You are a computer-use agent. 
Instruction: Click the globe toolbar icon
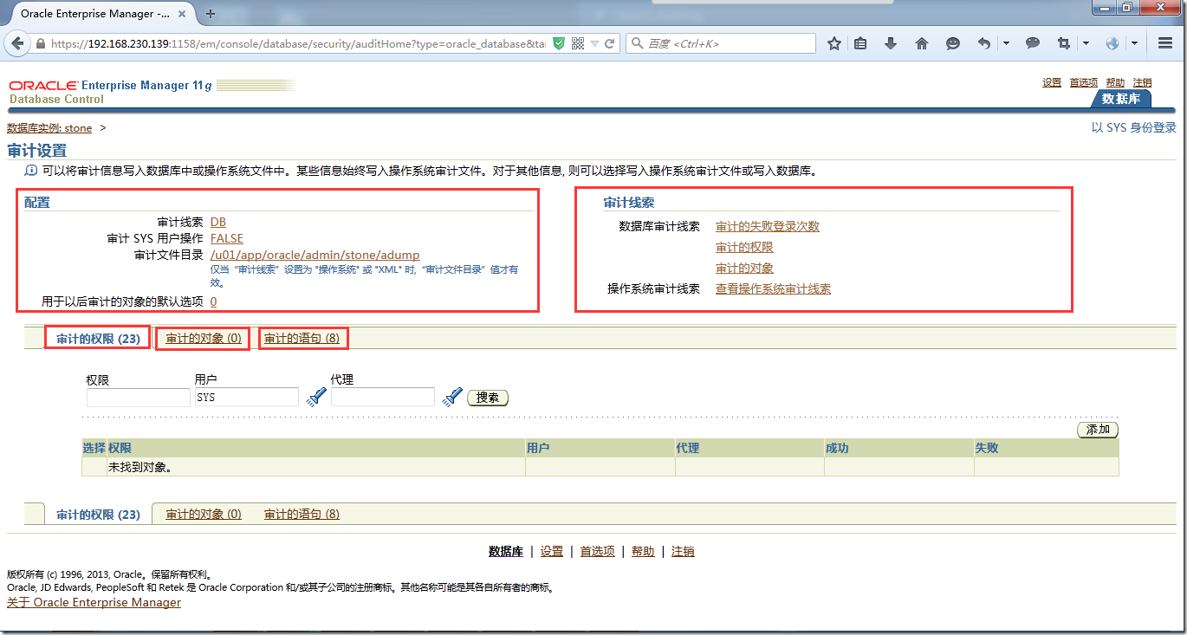[1112, 43]
